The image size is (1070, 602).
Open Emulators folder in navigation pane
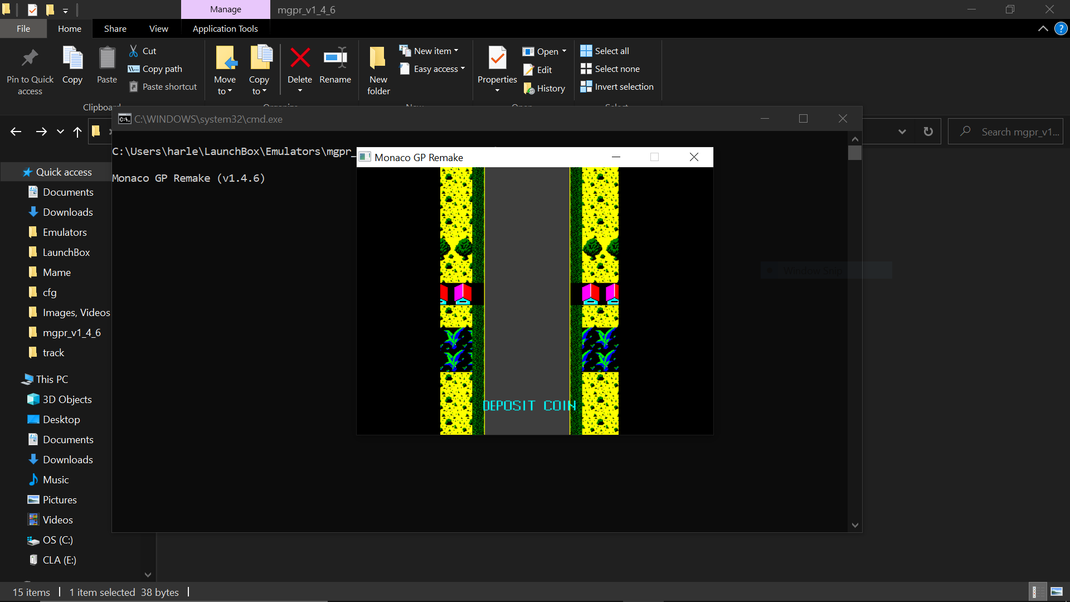(x=65, y=232)
